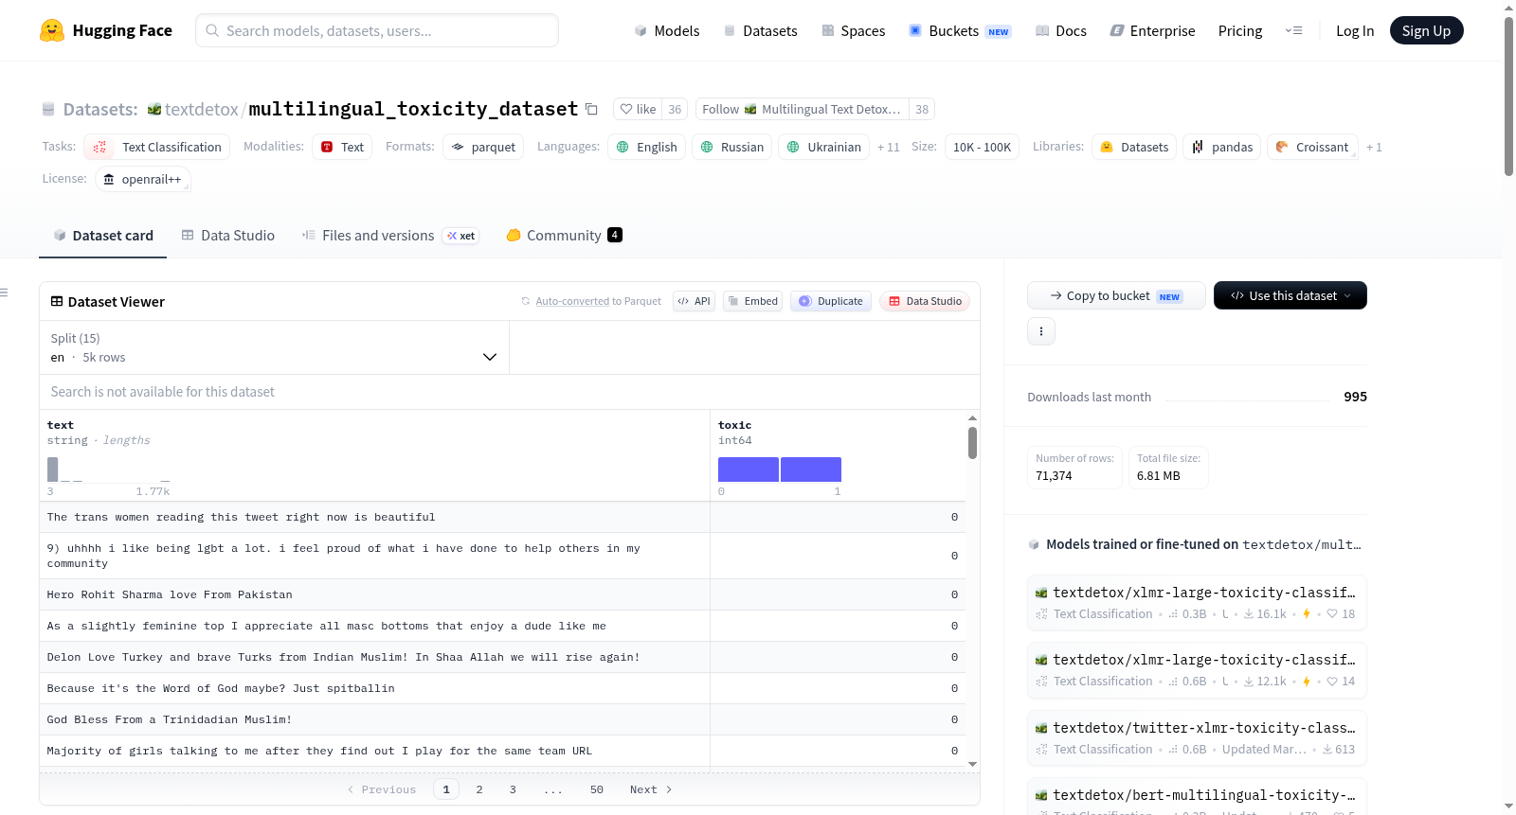Click the dataset table vertical scrollbar

[972, 442]
